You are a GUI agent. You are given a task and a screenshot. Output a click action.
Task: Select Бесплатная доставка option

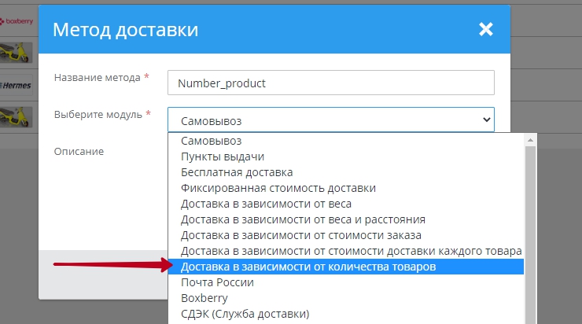[237, 172]
